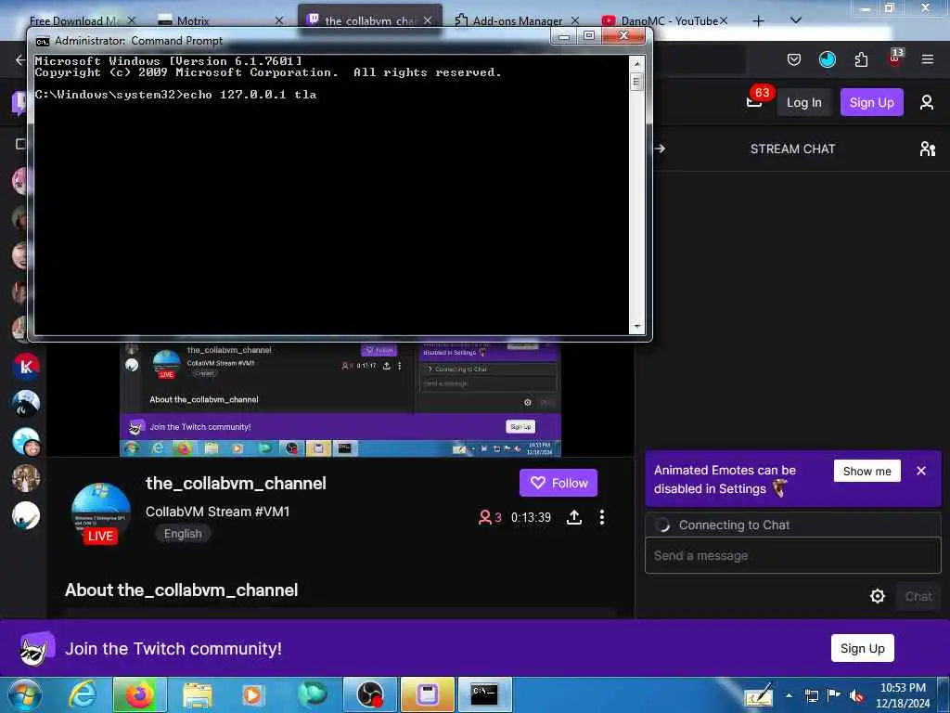Click the Twitch logo behind the Command Prompt
This screenshot has height=713, width=950.
(x=19, y=102)
